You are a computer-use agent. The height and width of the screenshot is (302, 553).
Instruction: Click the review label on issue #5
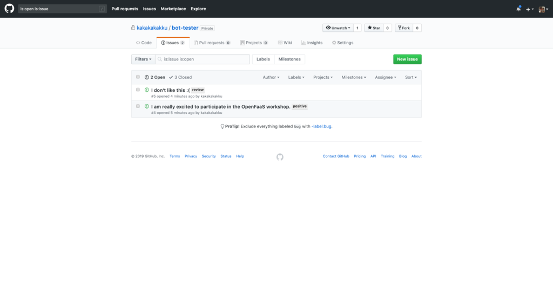pyautogui.click(x=198, y=90)
